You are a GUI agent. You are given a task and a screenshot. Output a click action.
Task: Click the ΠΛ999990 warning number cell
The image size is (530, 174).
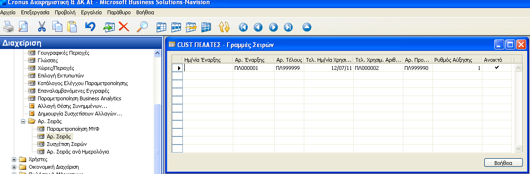[418, 68]
